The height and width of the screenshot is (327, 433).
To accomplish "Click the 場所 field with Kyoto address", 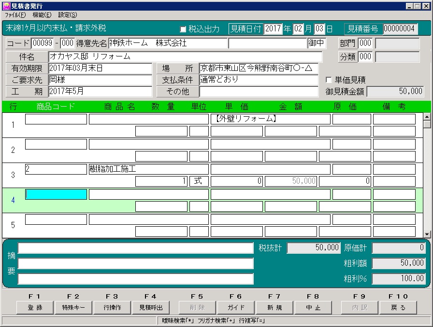I will (259, 68).
